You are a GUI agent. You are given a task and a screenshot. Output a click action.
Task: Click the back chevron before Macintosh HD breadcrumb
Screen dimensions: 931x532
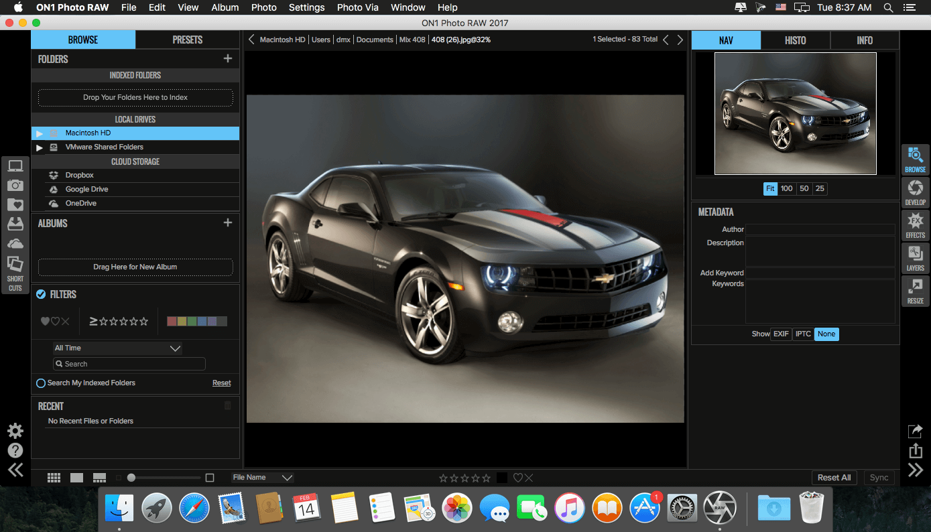point(251,40)
